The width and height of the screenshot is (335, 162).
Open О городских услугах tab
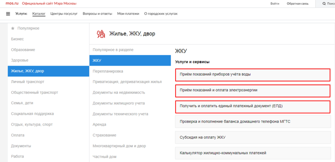[x=161, y=14]
